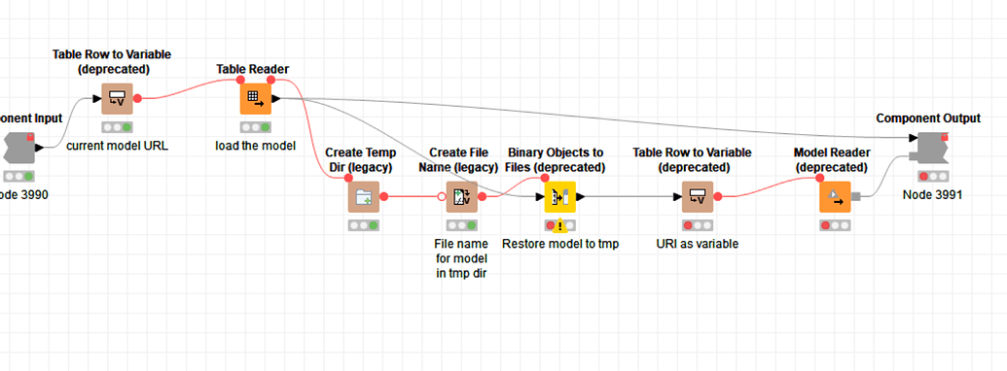
Task: Click the status traffic light under Table Reader
Action: point(256,127)
